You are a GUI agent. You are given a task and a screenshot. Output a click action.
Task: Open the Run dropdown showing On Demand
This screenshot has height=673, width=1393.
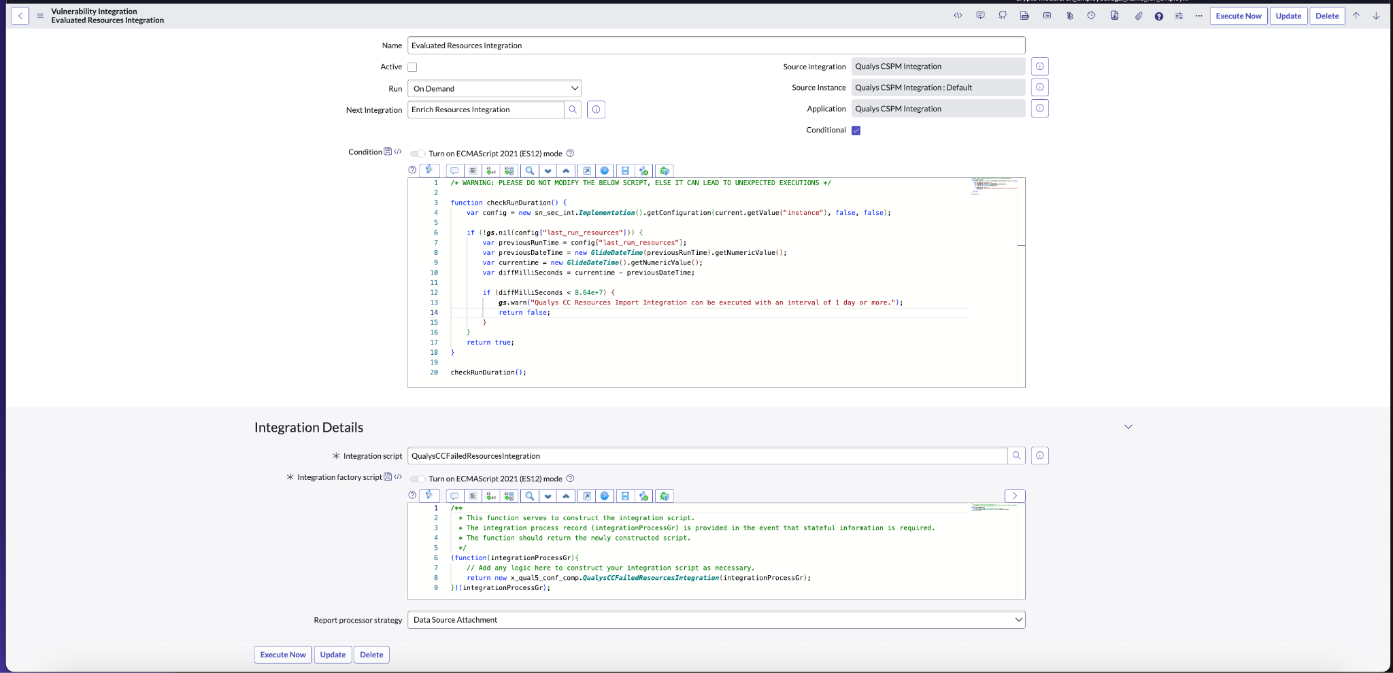pyautogui.click(x=494, y=88)
